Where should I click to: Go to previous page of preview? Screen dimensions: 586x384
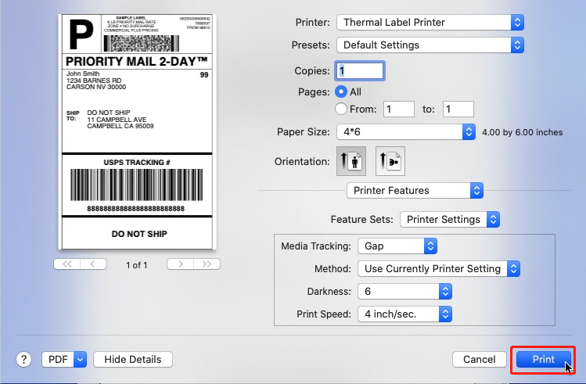click(93, 264)
